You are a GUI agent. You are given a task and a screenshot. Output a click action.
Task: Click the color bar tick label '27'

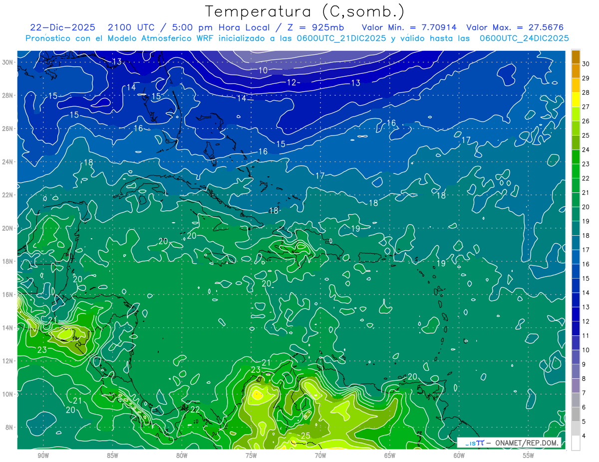586,107
